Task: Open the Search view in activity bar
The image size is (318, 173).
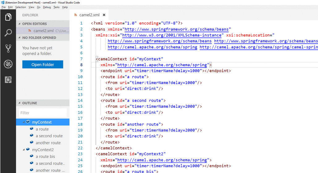Action: [x=8, y=33]
